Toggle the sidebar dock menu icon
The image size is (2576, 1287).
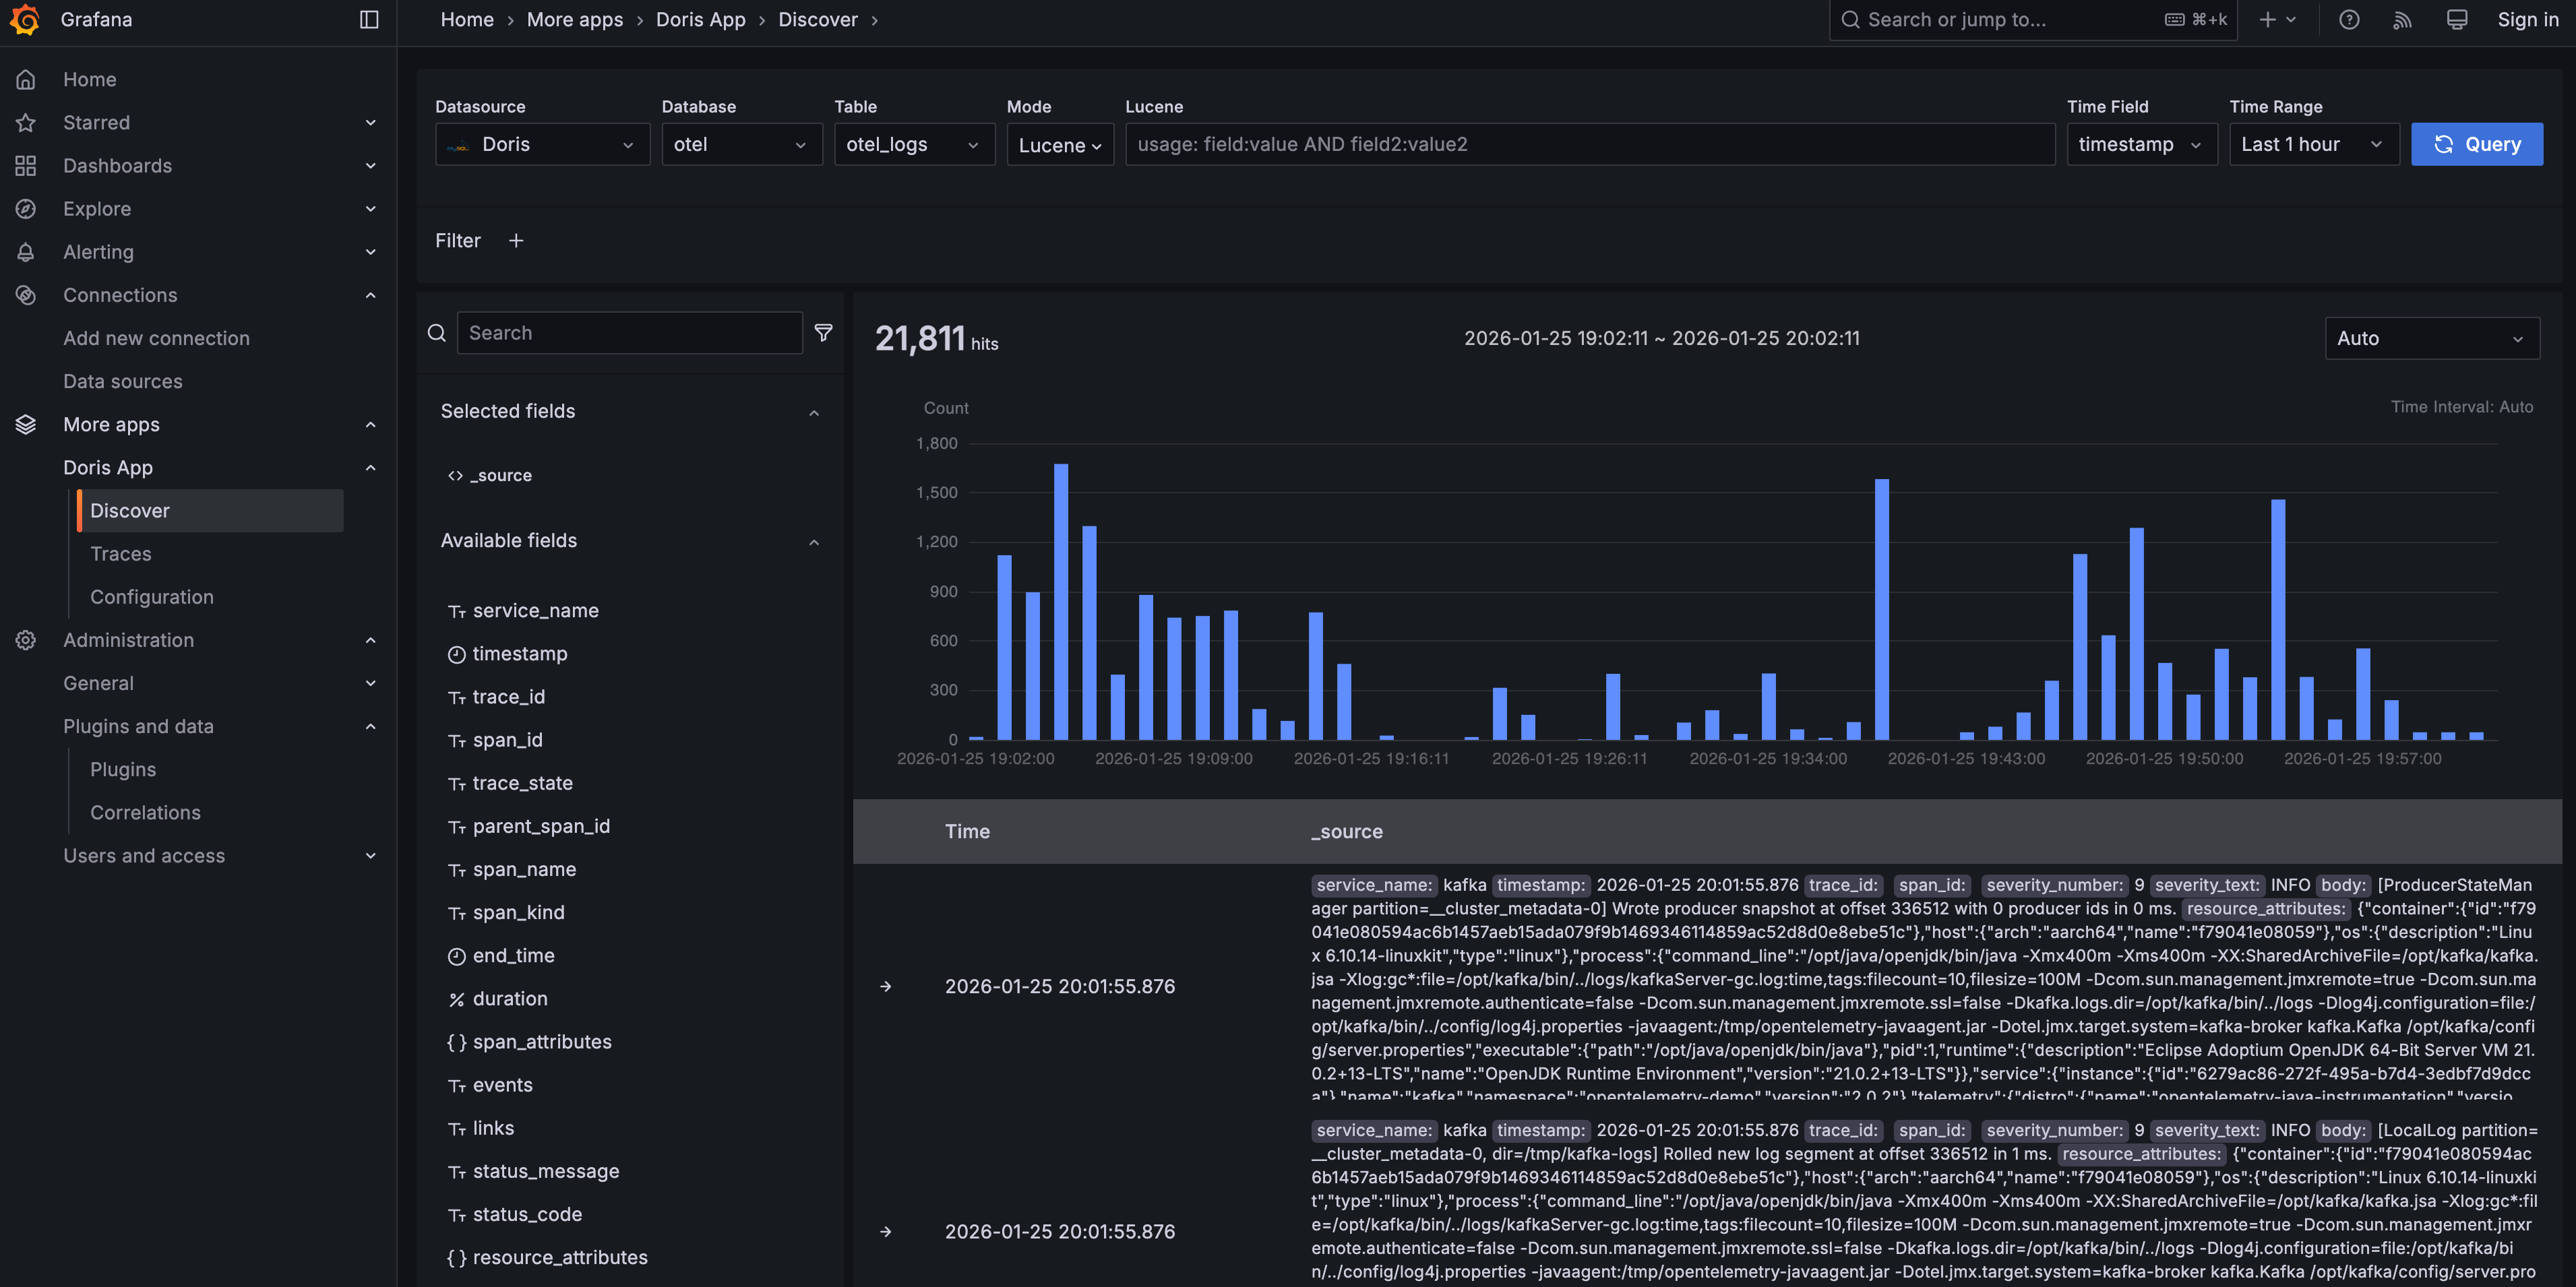pos(369,19)
